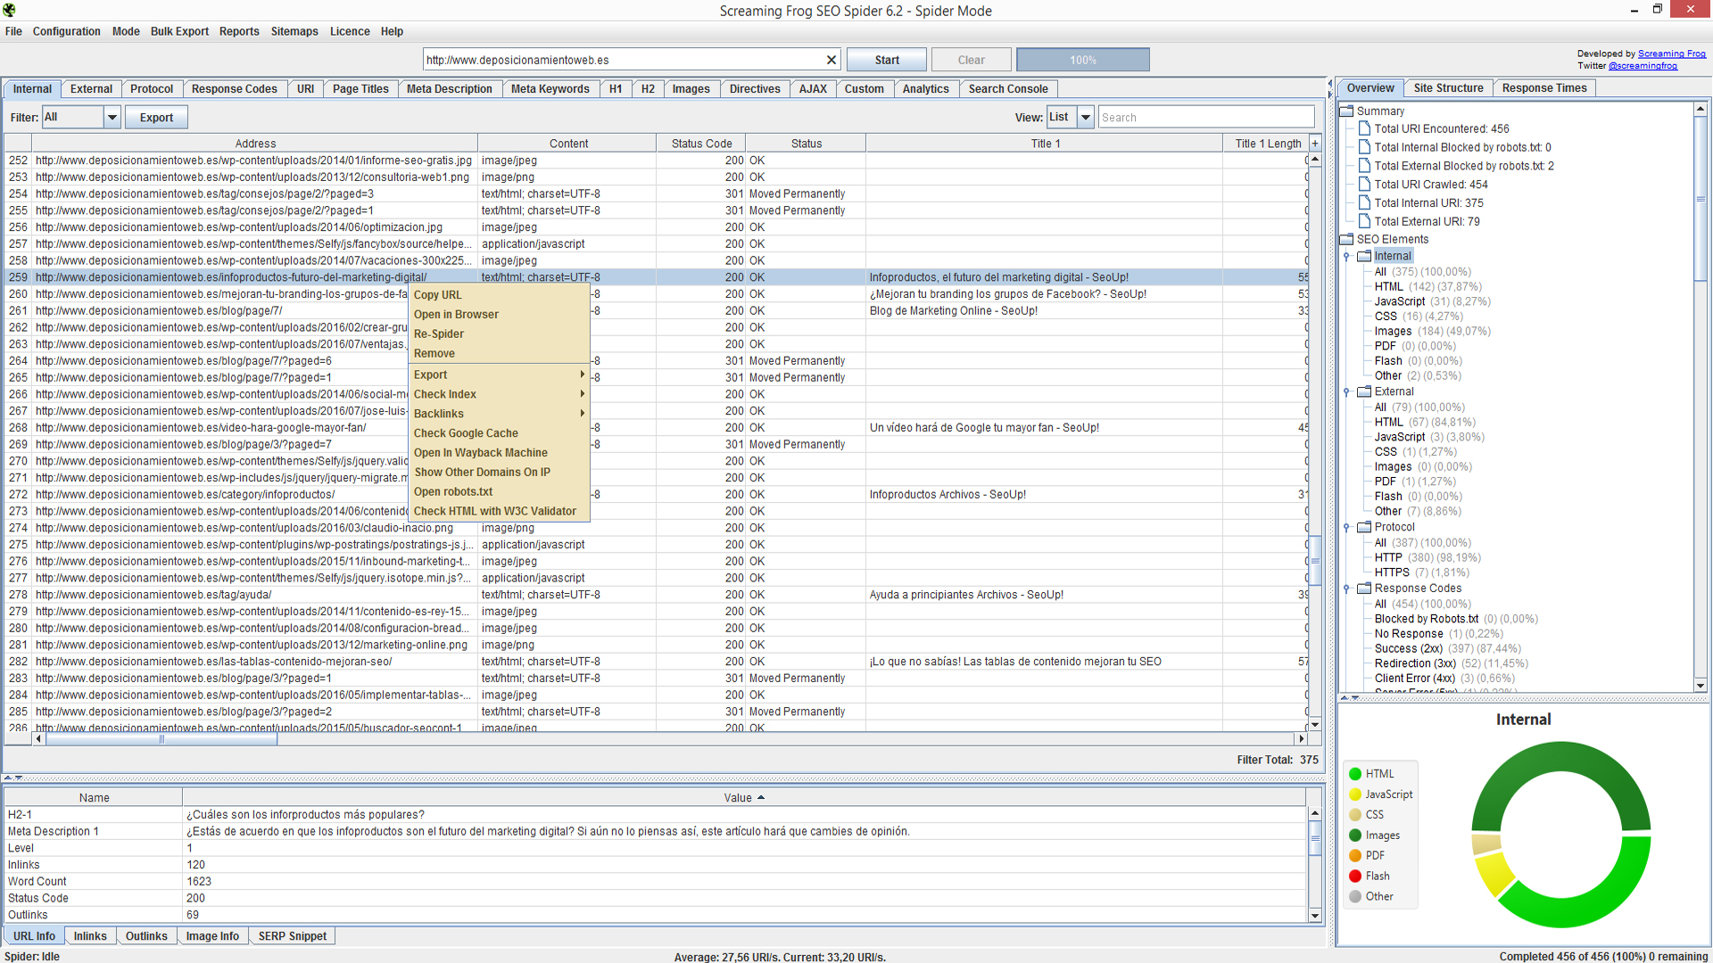Click the Total URI Encountered page icon

pyautogui.click(x=1364, y=128)
